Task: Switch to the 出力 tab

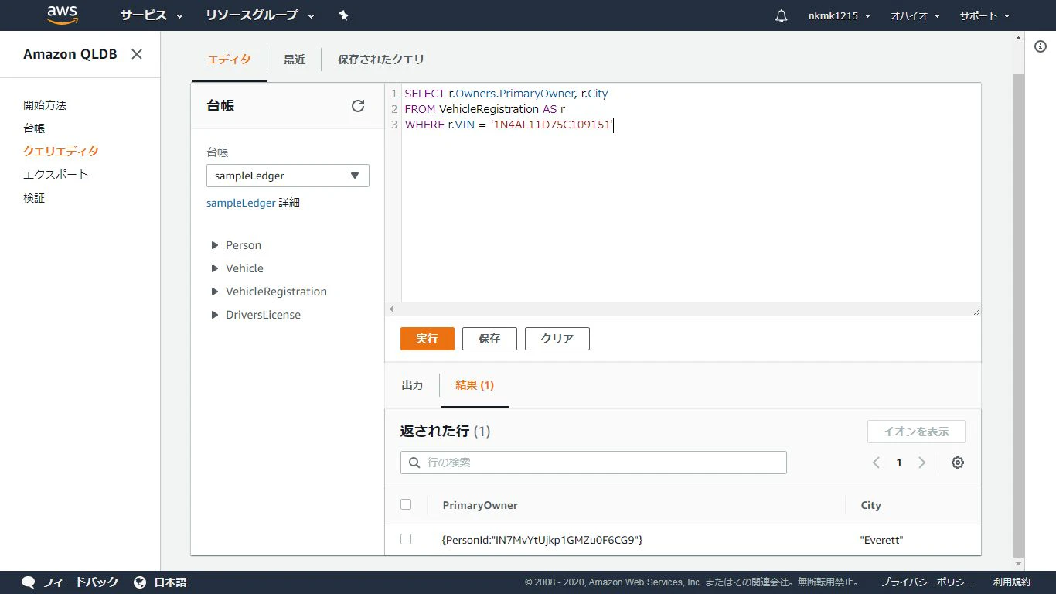Action: click(413, 385)
